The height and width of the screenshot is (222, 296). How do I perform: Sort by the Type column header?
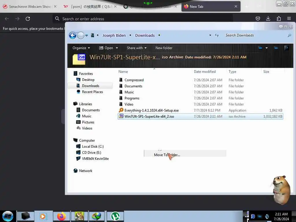232,72
